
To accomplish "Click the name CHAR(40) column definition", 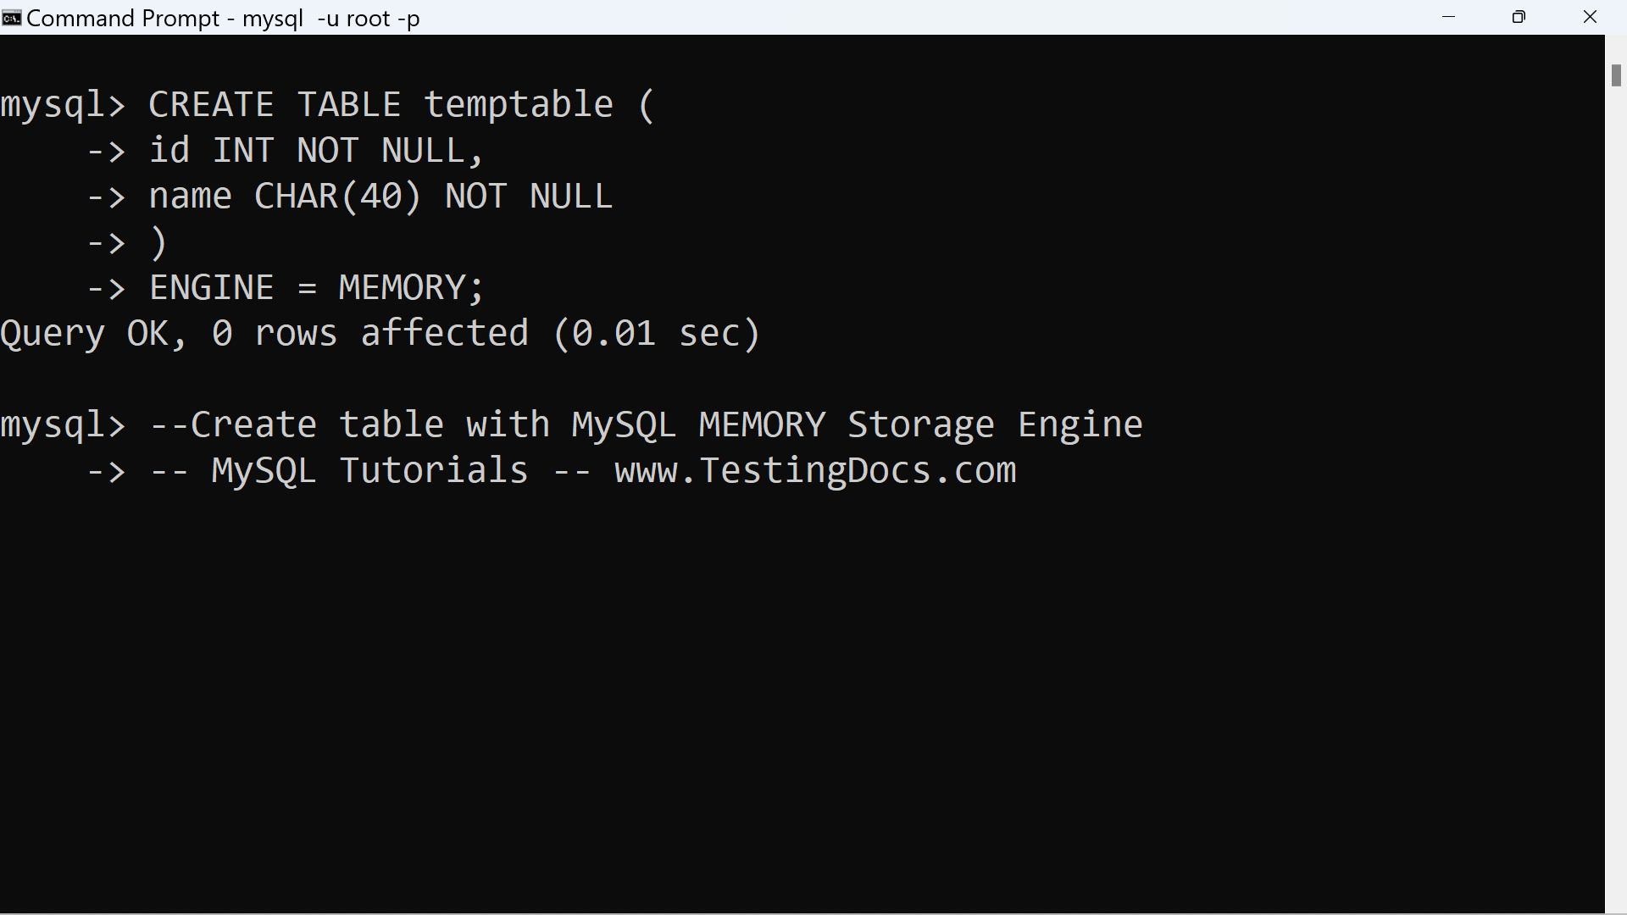I will [x=380, y=196].
